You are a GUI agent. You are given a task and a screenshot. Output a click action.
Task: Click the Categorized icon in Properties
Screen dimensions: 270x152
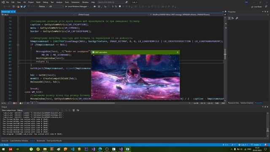pyautogui.click(x=229, y=18)
